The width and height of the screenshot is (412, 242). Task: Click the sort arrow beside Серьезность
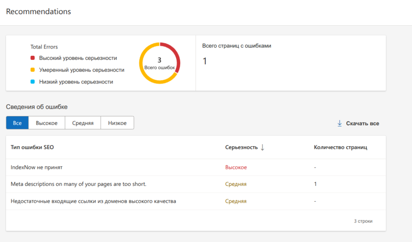point(262,147)
